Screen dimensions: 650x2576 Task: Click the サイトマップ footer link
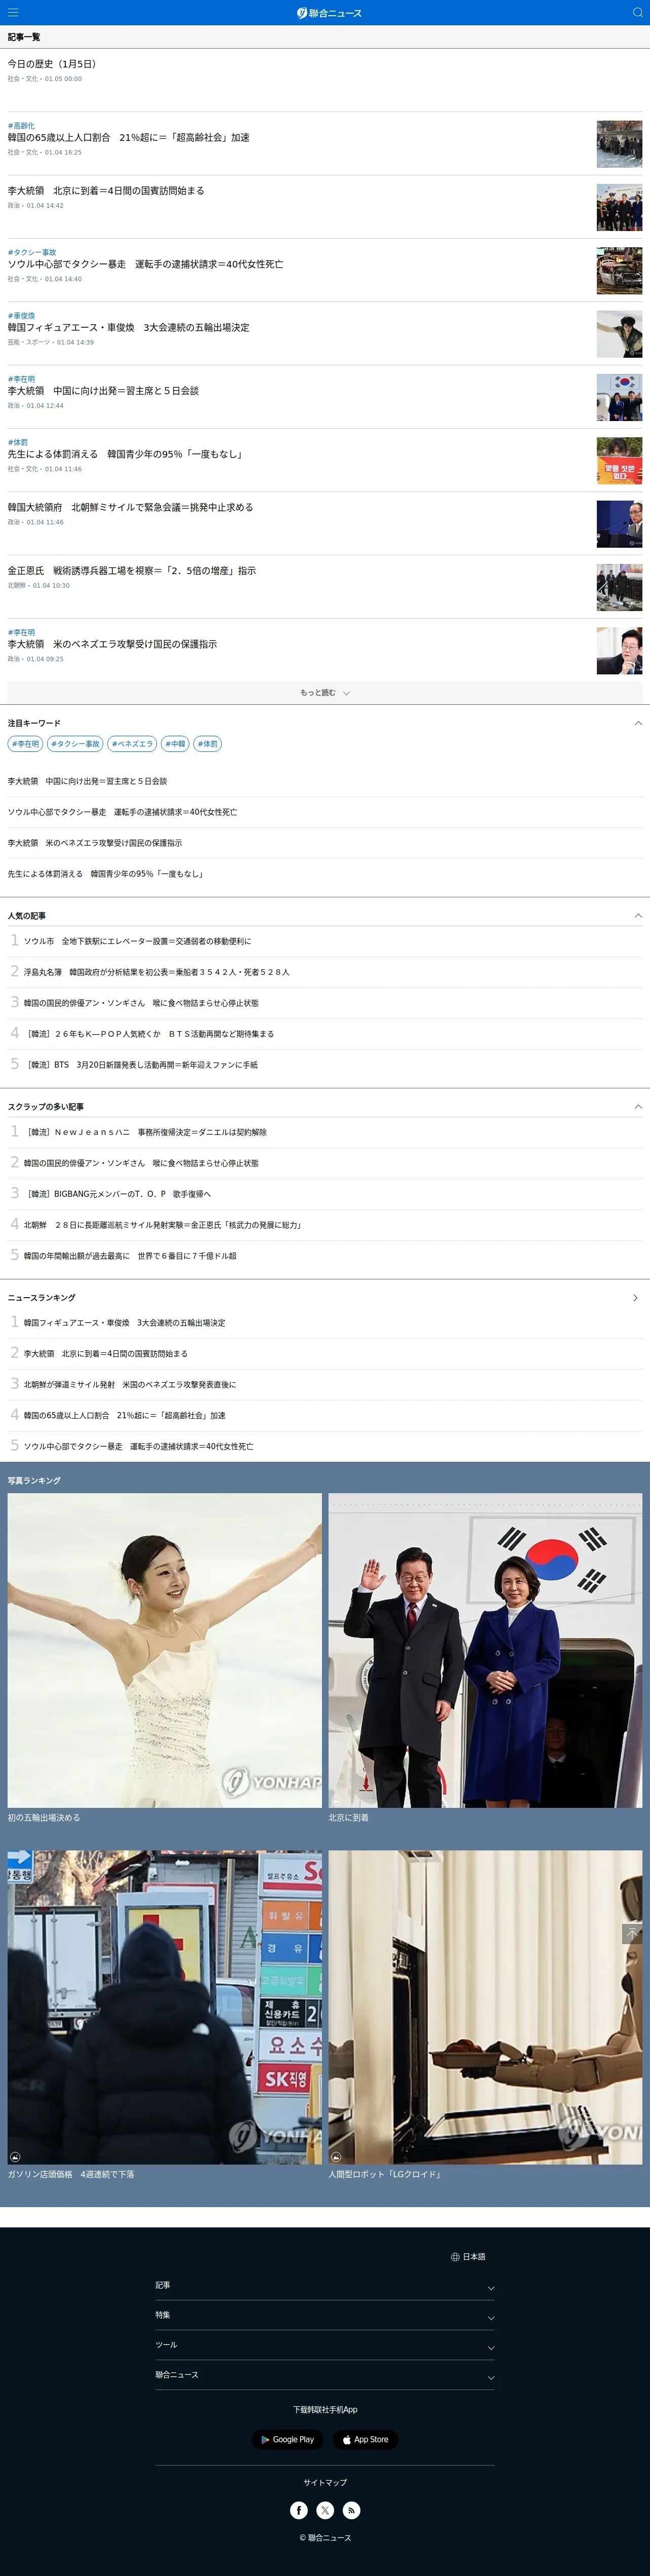pos(324,2482)
